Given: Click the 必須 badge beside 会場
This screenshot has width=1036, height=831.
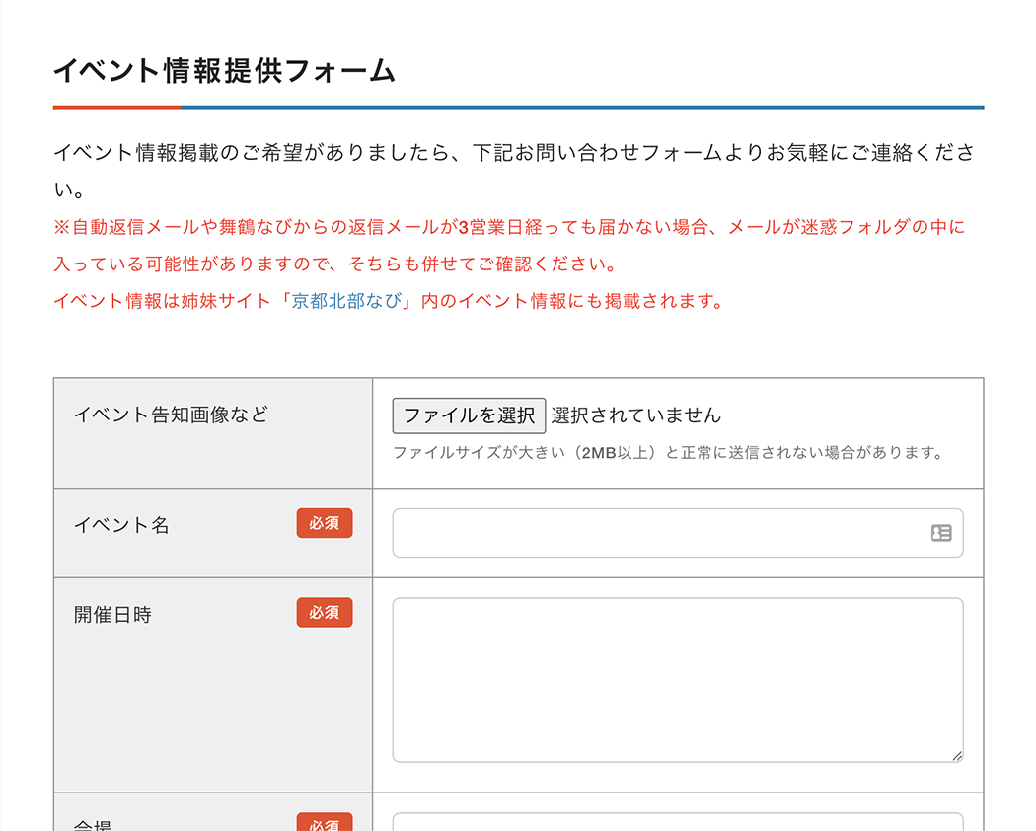Looking at the screenshot, I should 324,823.
